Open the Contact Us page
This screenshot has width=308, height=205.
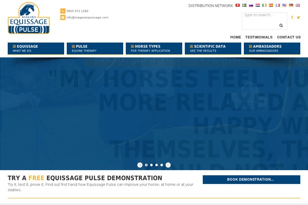tap(288, 37)
